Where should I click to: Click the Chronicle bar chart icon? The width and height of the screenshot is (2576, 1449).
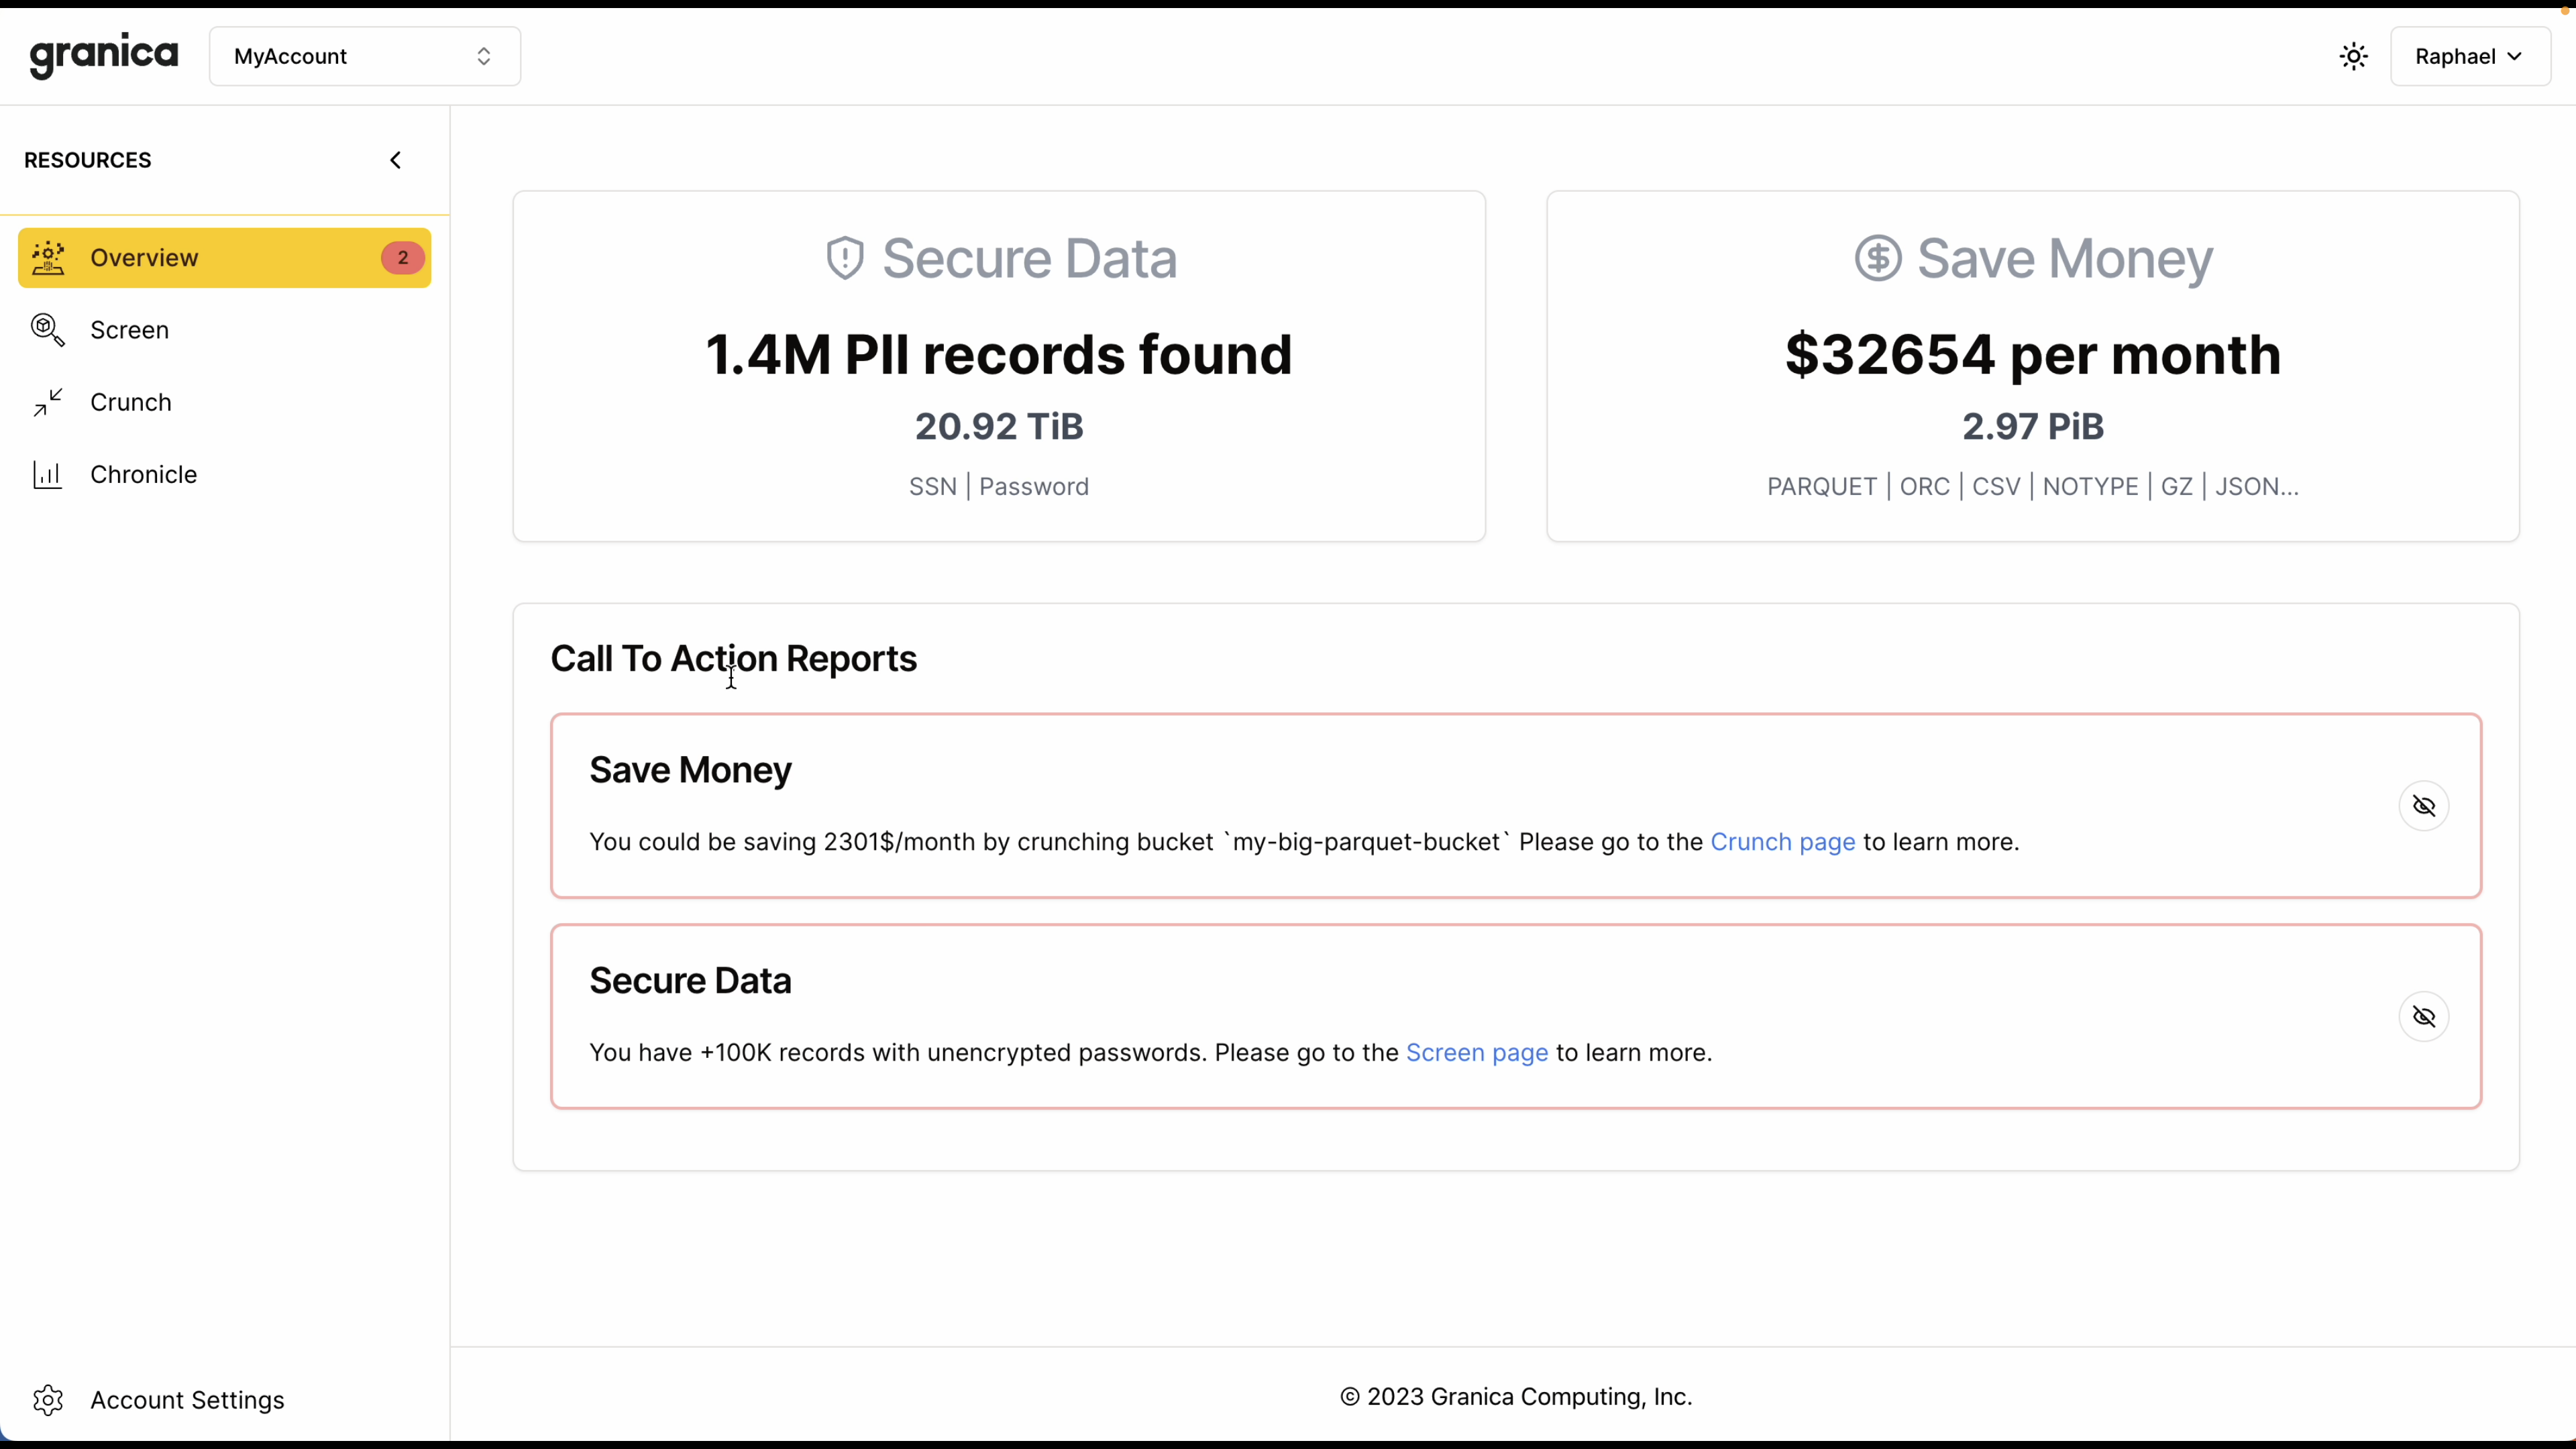click(x=48, y=474)
